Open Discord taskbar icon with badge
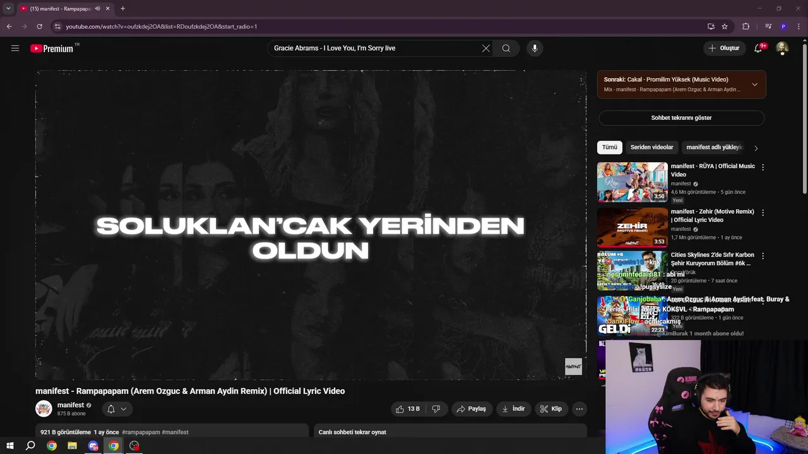Screen dimensions: 808x454 pos(93,446)
